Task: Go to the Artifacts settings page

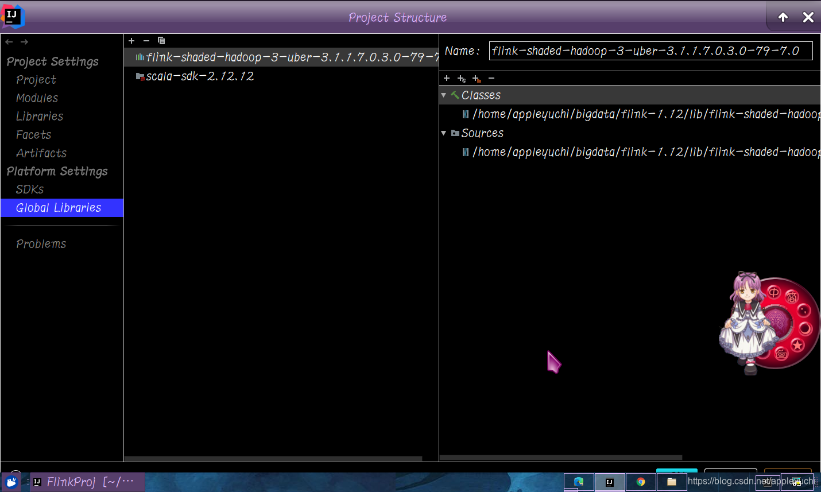Action: pyautogui.click(x=41, y=153)
